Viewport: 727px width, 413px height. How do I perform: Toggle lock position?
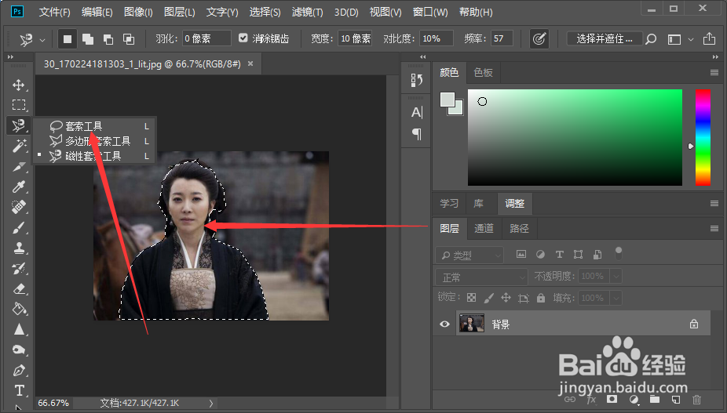506,298
